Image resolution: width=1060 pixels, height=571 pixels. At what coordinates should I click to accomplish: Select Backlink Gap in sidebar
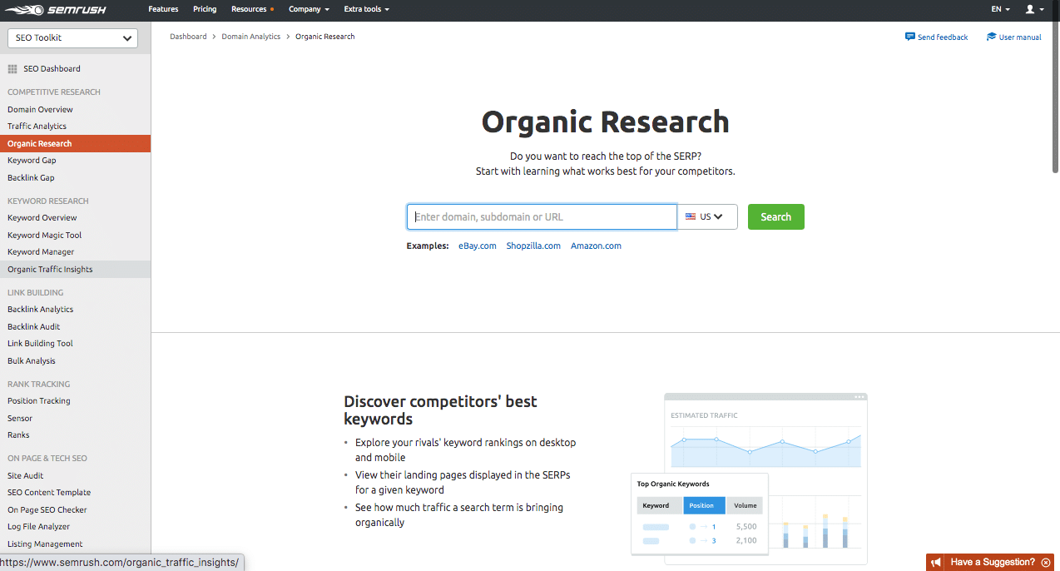coord(31,177)
